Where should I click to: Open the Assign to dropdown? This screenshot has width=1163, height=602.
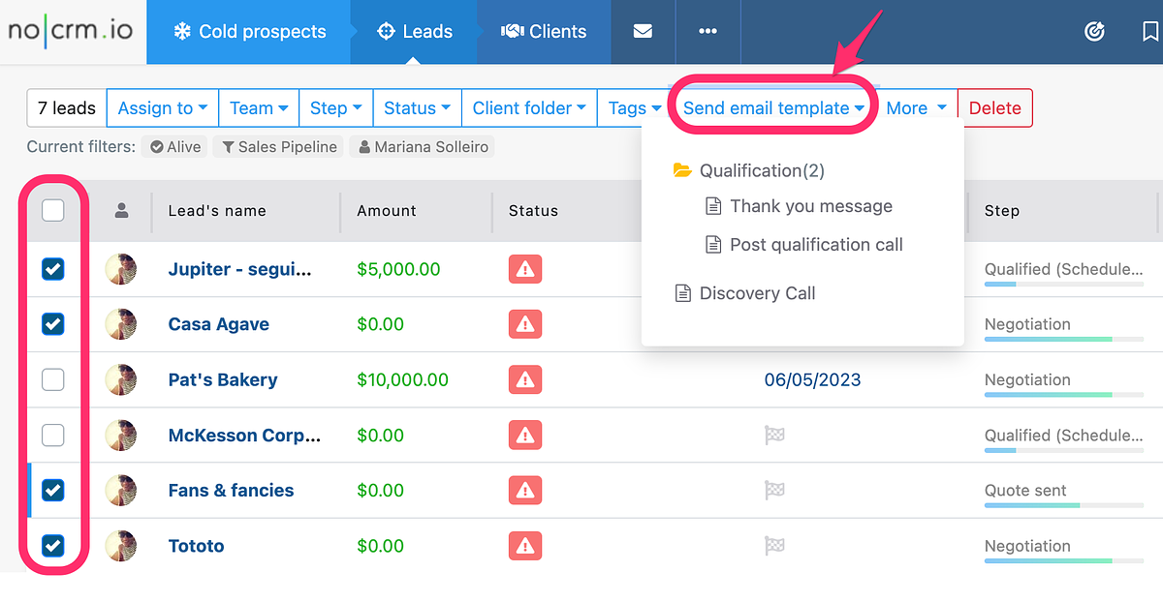click(x=163, y=108)
